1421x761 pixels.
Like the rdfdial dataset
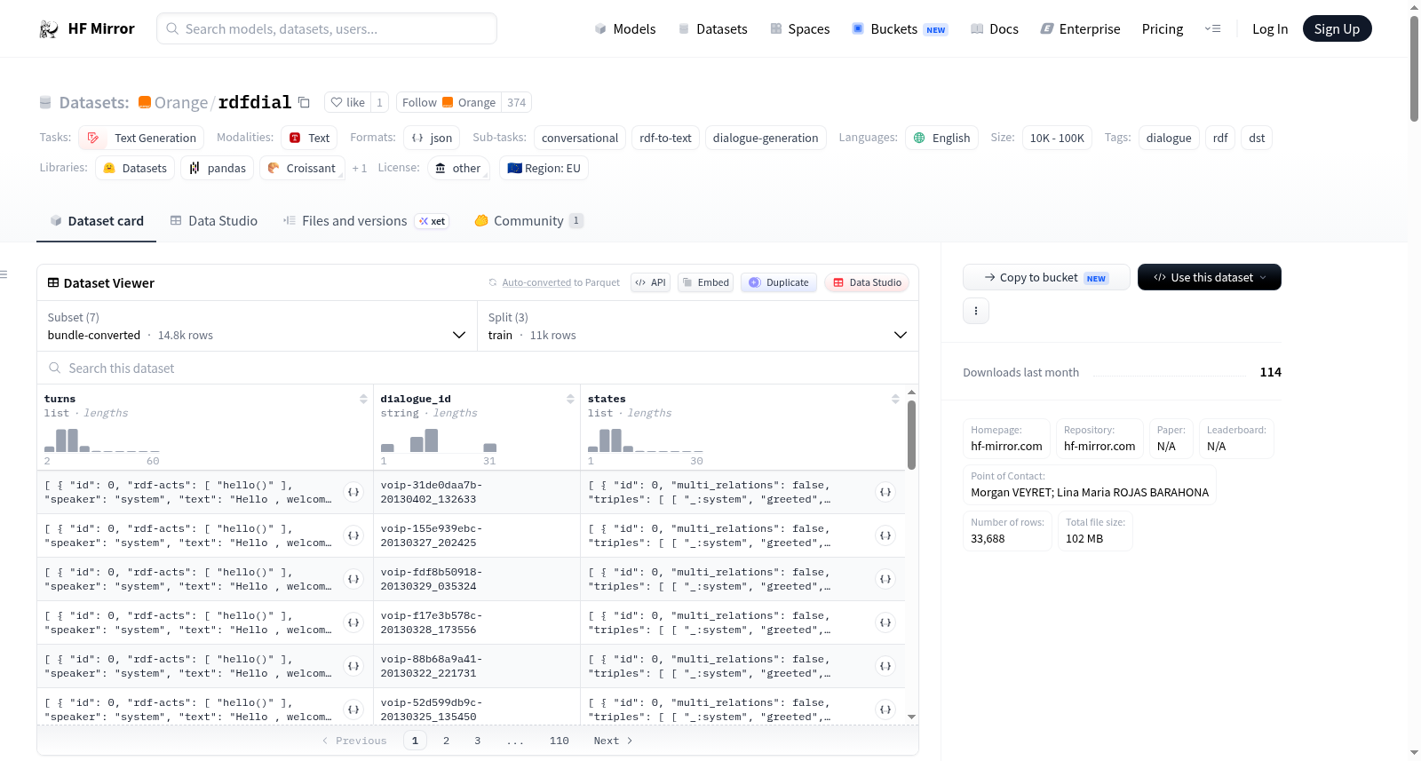(347, 102)
